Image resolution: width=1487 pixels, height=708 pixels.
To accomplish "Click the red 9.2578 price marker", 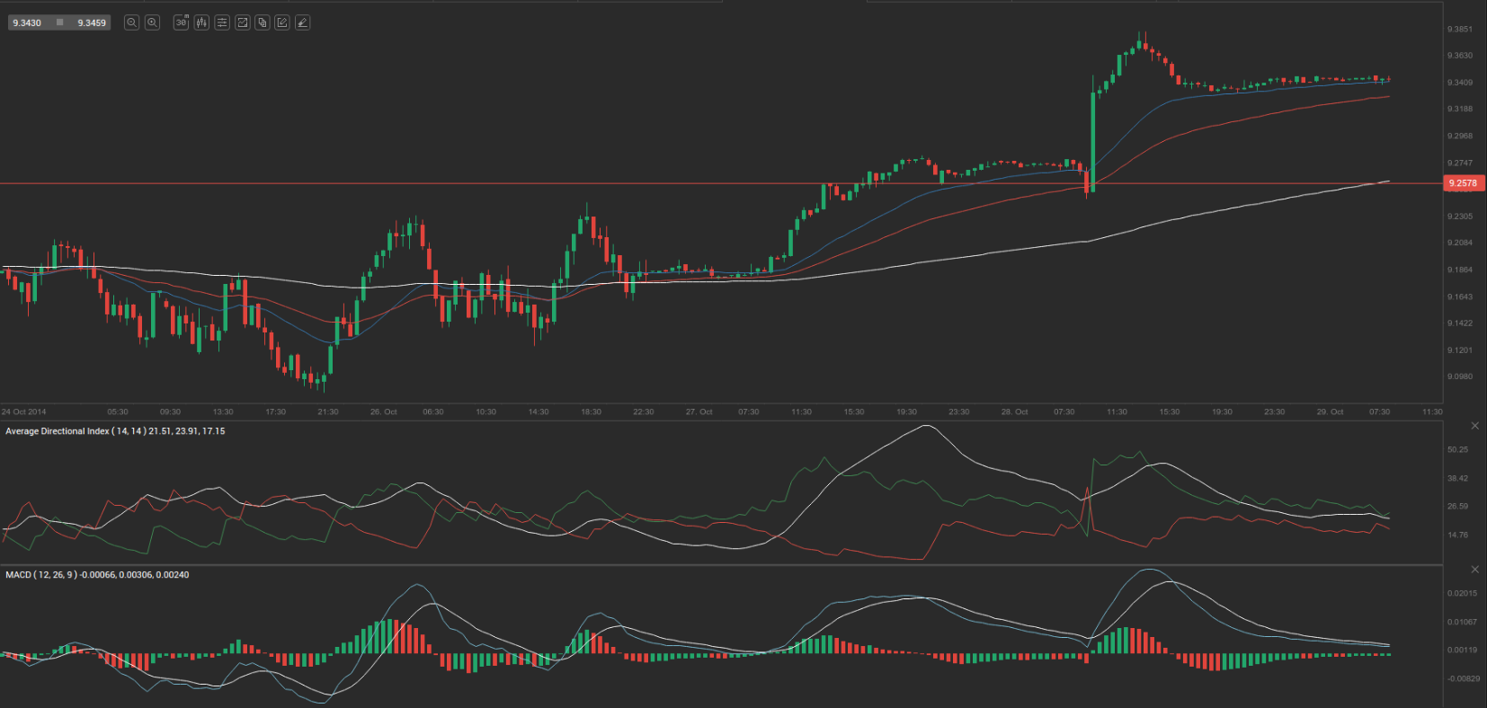I will 1463,183.
